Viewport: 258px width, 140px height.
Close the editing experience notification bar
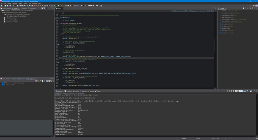click(216, 11)
